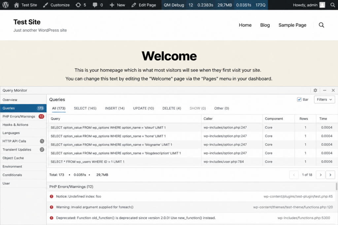Viewport: 338px width, 225px height.
Task: Click Howdy, admin account menu
Action: (x=309, y=5)
